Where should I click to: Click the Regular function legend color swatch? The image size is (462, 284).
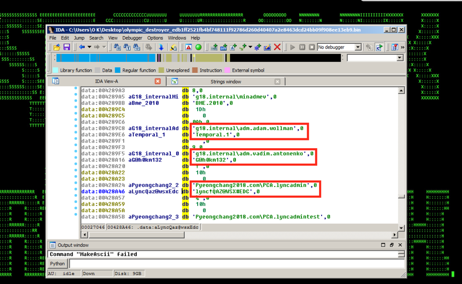pyautogui.click(x=118, y=70)
